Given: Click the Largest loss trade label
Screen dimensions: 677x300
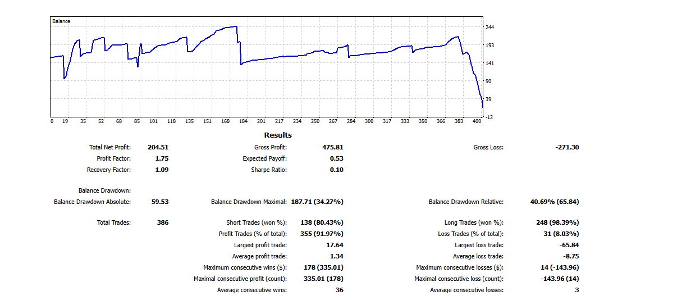Looking at the screenshot, I should pyautogui.click(x=479, y=246).
